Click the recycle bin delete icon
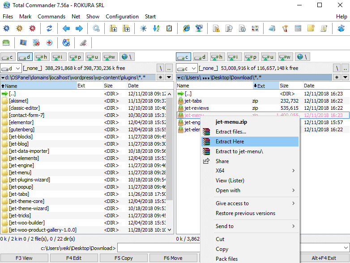 click(x=36, y=43)
